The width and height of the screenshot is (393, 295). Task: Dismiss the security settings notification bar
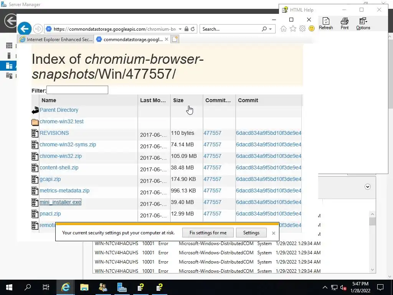tap(273, 233)
